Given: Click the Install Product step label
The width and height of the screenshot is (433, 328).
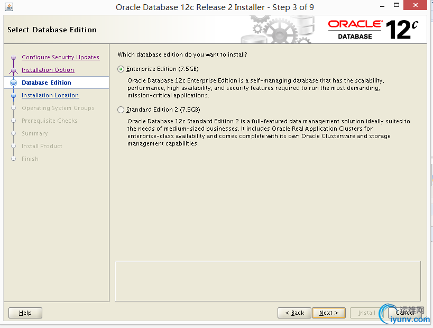Looking at the screenshot, I should click(x=42, y=146).
